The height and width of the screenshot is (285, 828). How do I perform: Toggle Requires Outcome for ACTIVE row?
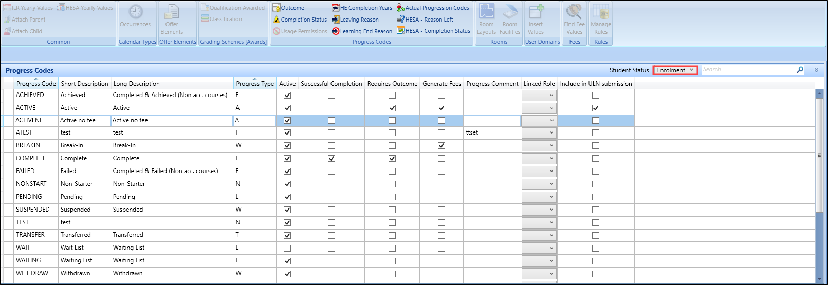tap(392, 108)
